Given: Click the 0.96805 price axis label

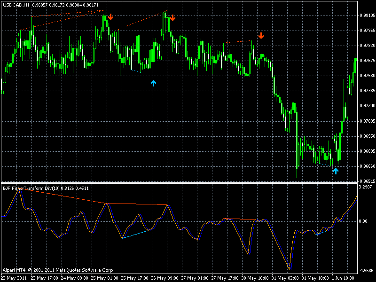Looking at the screenshot, I should 367,151.
